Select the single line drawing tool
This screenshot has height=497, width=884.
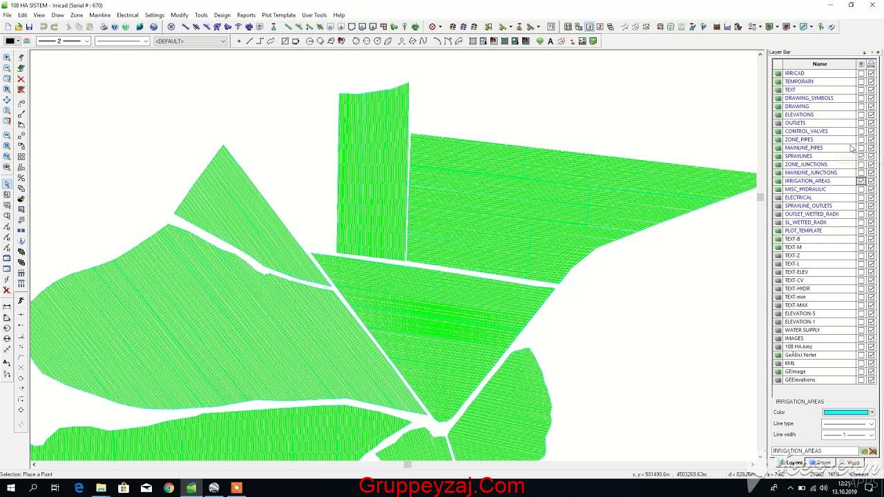249,41
